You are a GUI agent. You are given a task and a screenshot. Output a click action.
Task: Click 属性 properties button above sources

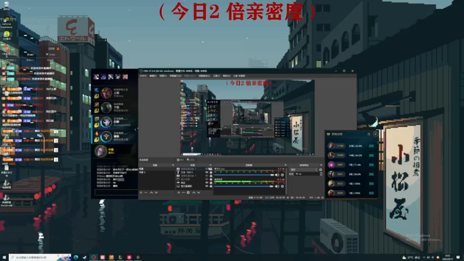(x=180, y=160)
